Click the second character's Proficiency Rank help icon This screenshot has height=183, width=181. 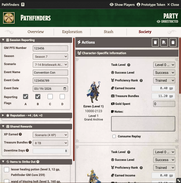pos(141,168)
